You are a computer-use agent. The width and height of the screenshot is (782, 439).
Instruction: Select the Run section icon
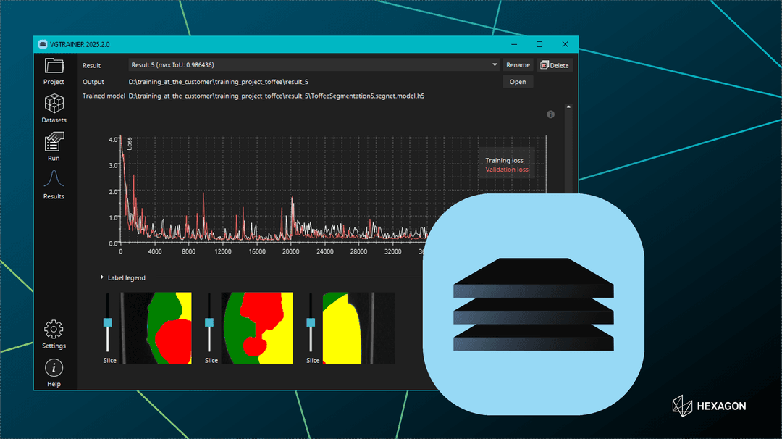pyautogui.click(x=54, y=143)
